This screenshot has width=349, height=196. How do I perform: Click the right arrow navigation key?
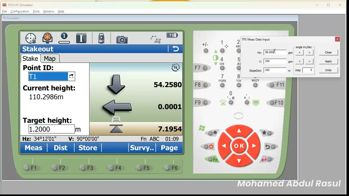point(254,146)
